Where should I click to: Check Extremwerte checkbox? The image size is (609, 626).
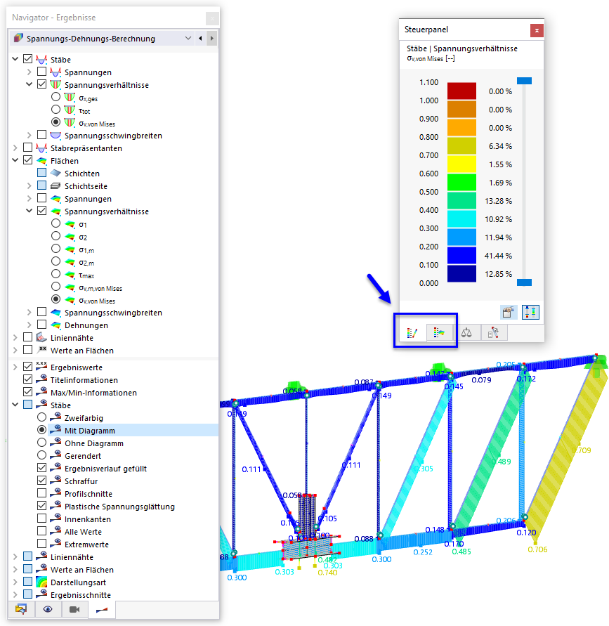coord(41,544)
